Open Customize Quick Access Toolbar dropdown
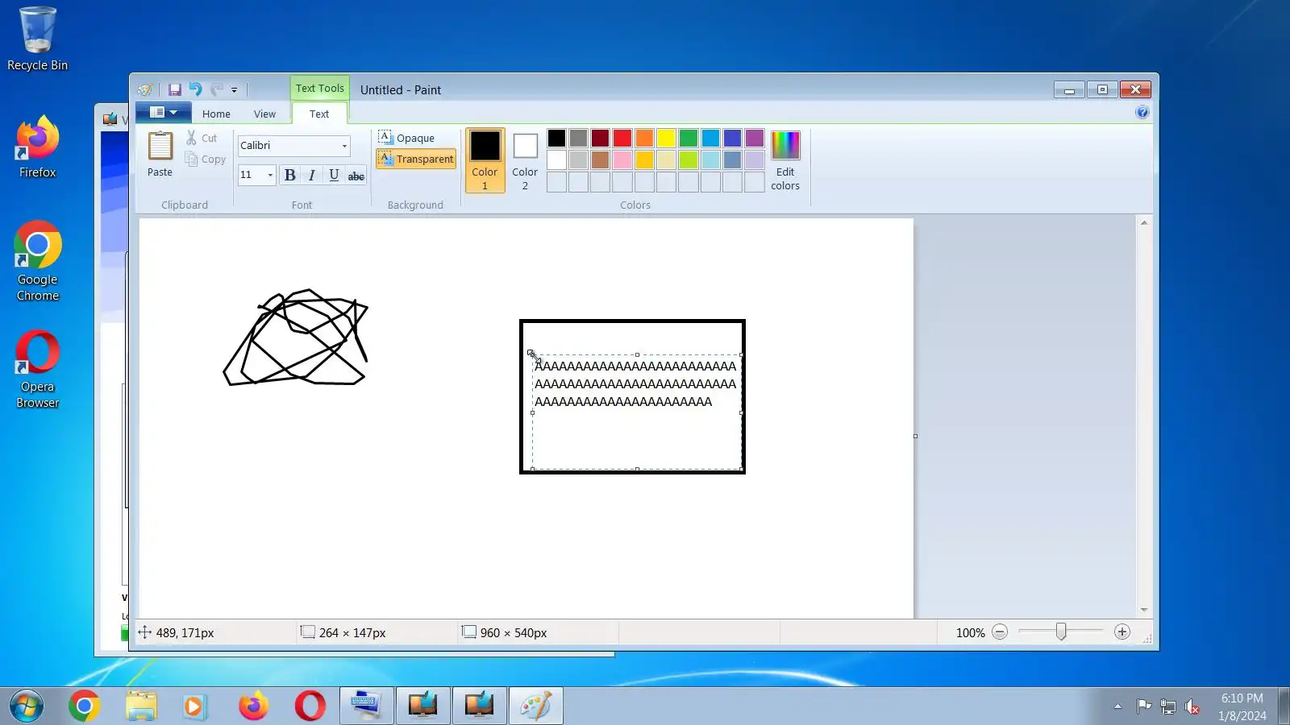This screenshot has height=725, width=1290. [235, 90]
